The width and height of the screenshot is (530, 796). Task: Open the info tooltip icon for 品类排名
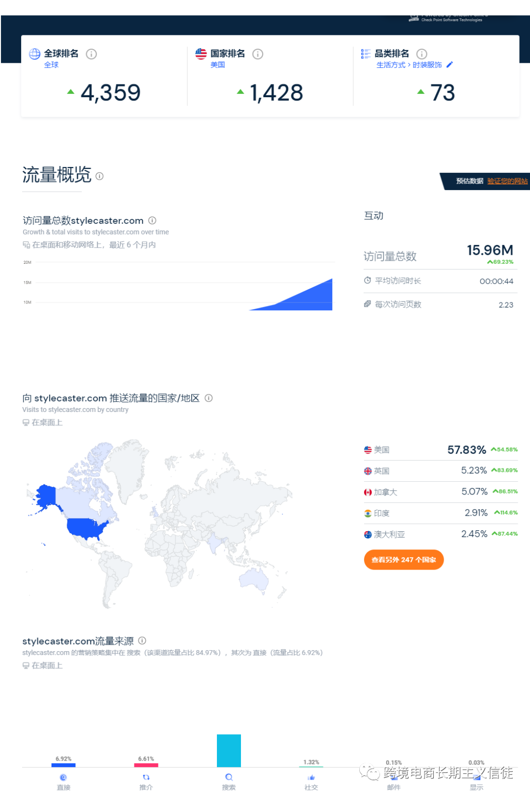(x=422, y=54)
